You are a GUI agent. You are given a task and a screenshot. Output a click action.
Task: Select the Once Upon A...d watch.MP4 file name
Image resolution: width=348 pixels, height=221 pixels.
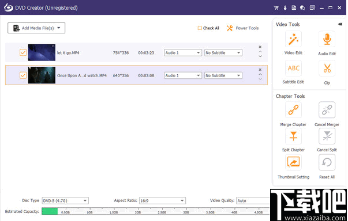point(82,75)
